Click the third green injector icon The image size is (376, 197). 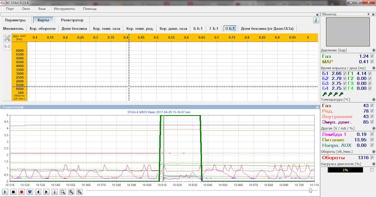pos(336,94)
